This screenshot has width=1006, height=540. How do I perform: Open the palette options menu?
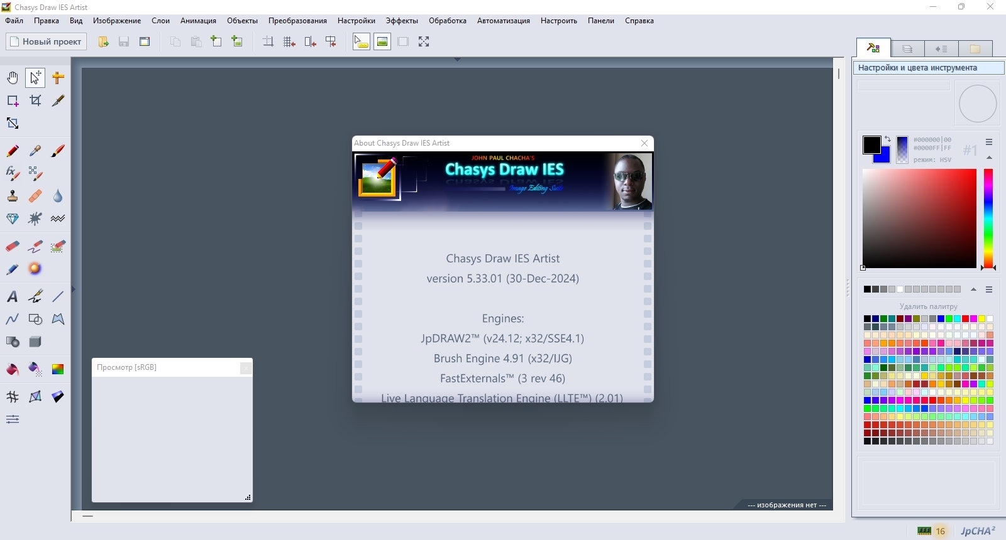(x=989, y=289)
